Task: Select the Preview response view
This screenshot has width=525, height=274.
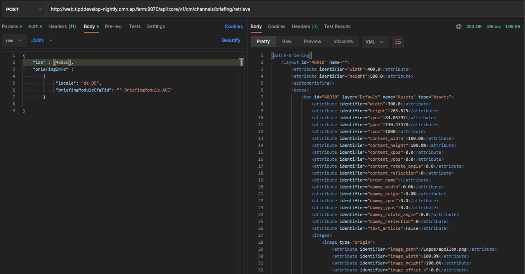Action: pos(312,42)
